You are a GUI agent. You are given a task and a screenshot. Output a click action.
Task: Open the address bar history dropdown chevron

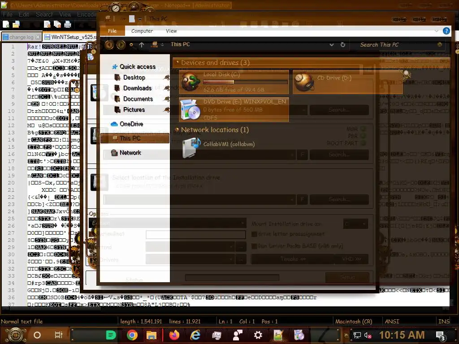pos(331,45)
